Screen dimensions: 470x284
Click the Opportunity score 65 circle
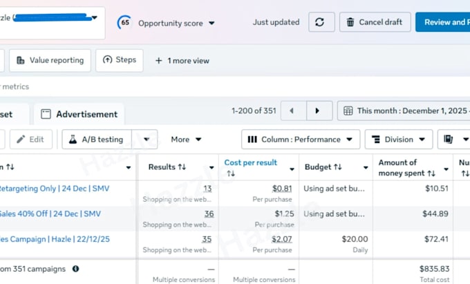(124, 23)
